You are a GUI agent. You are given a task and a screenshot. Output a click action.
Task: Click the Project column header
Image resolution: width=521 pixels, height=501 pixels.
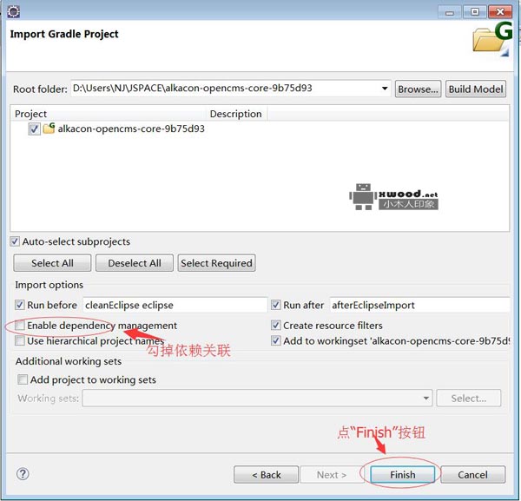pyautogui.click(x=108, y=114)
